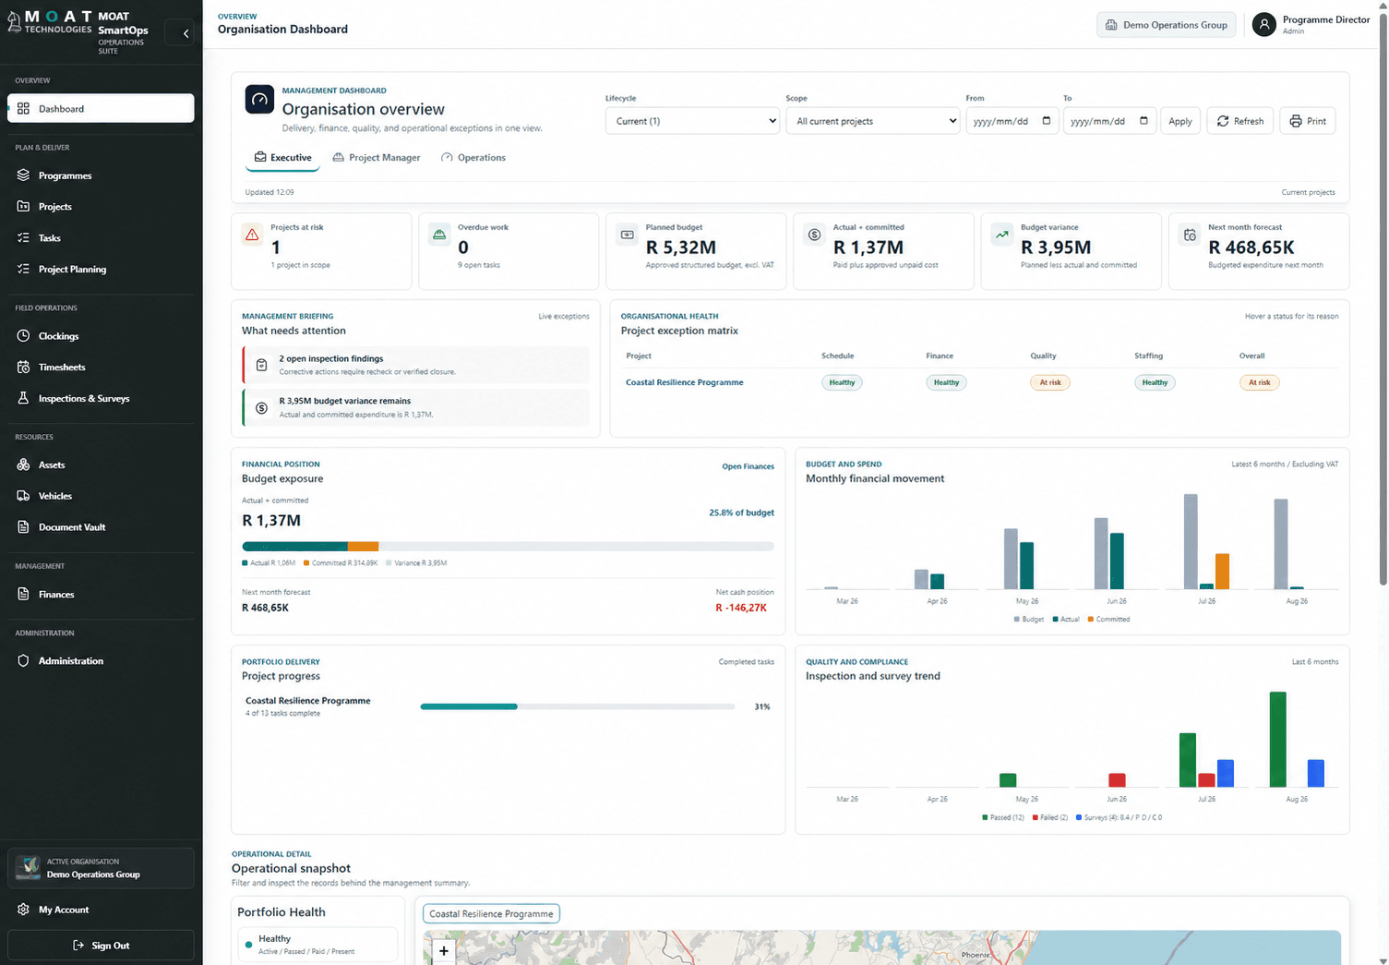
Task: Click the Passed (12) green legend swatch
Action: tap(985, 817)
